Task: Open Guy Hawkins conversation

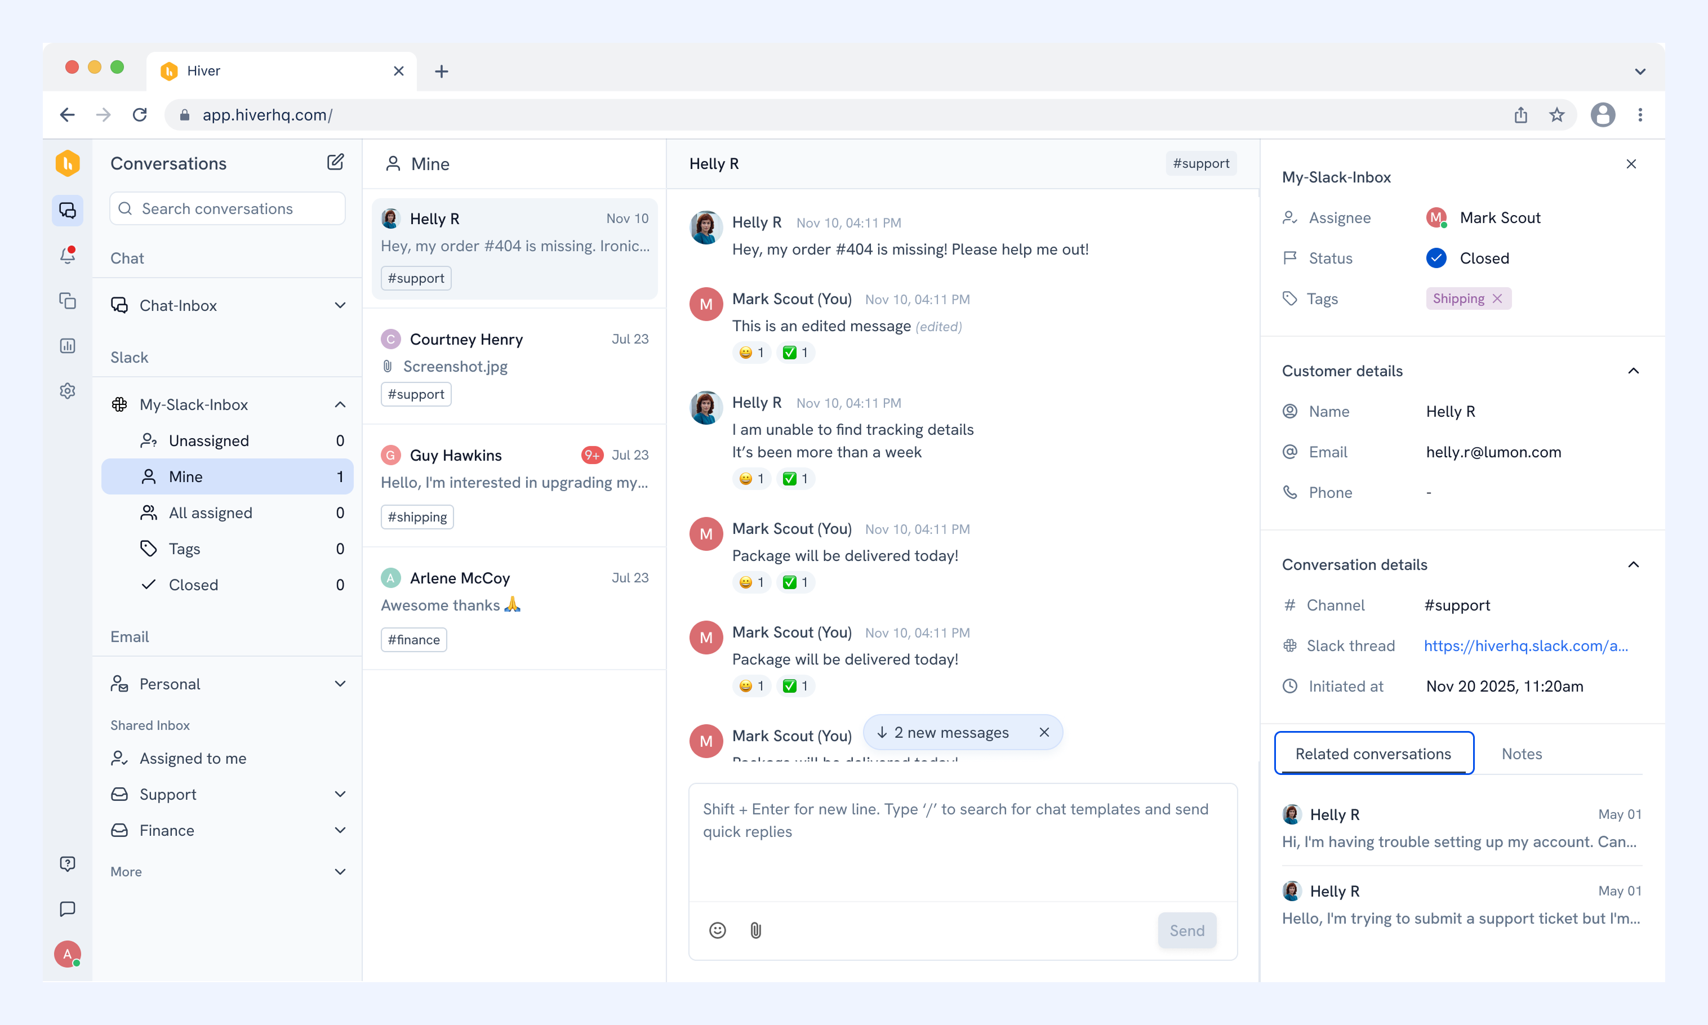Action: pos(514,486)
